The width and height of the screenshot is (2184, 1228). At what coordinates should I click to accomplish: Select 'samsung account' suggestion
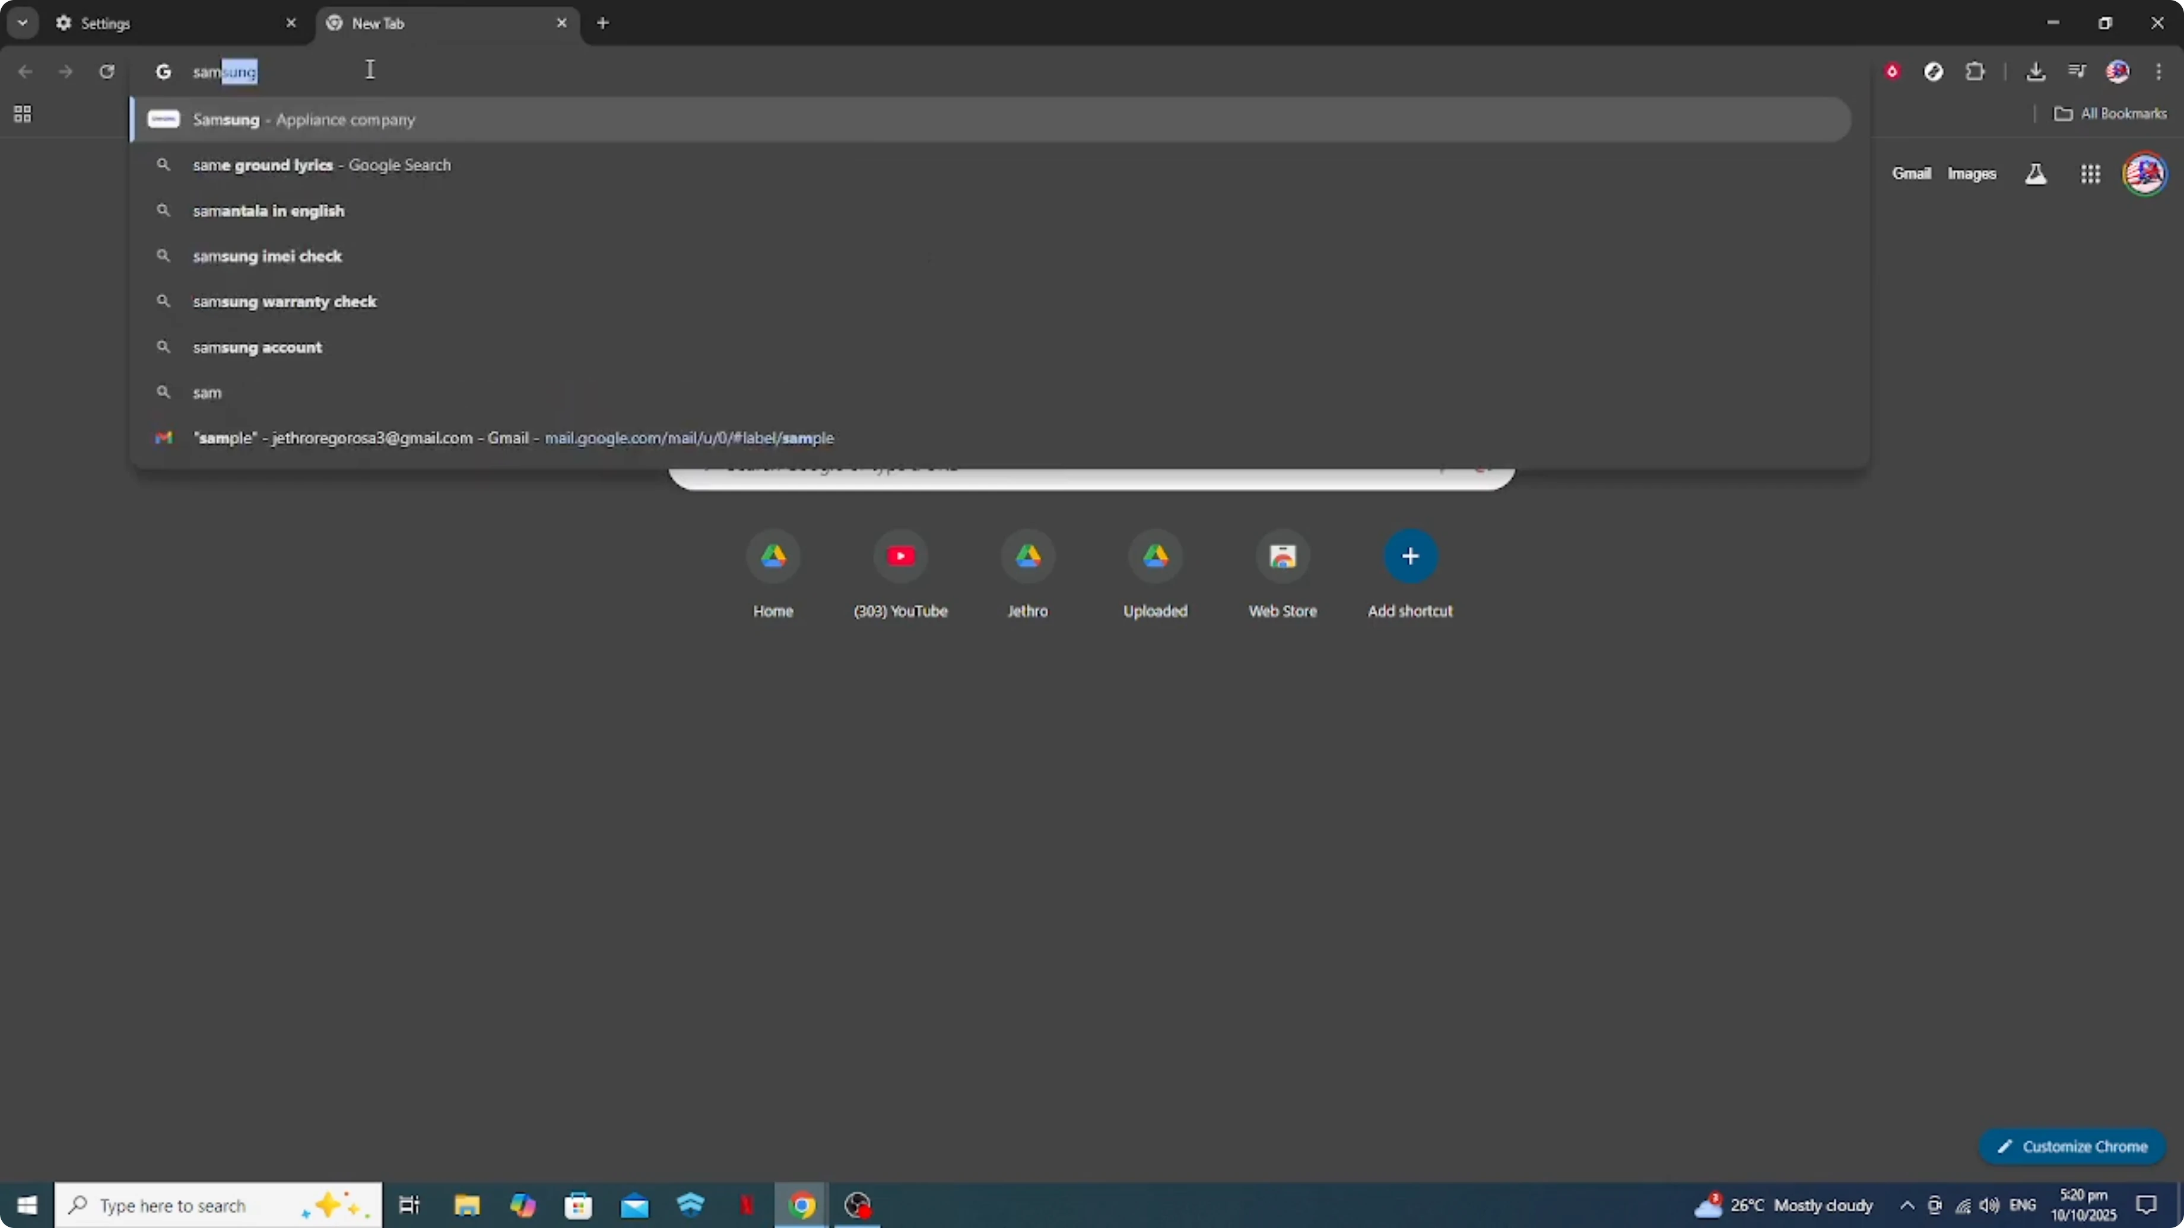click(x=991, y=346)
